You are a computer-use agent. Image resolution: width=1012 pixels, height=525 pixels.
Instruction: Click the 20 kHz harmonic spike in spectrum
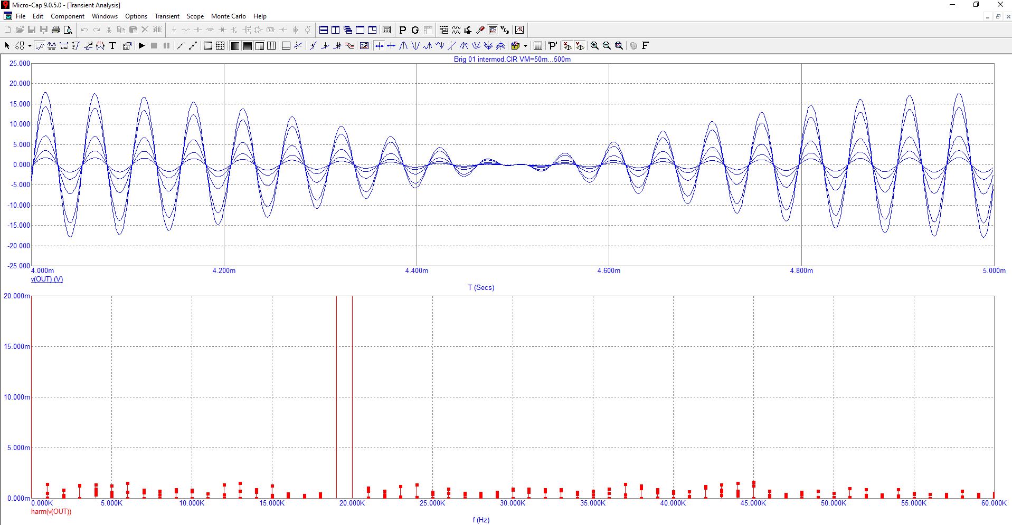[352, 395]
